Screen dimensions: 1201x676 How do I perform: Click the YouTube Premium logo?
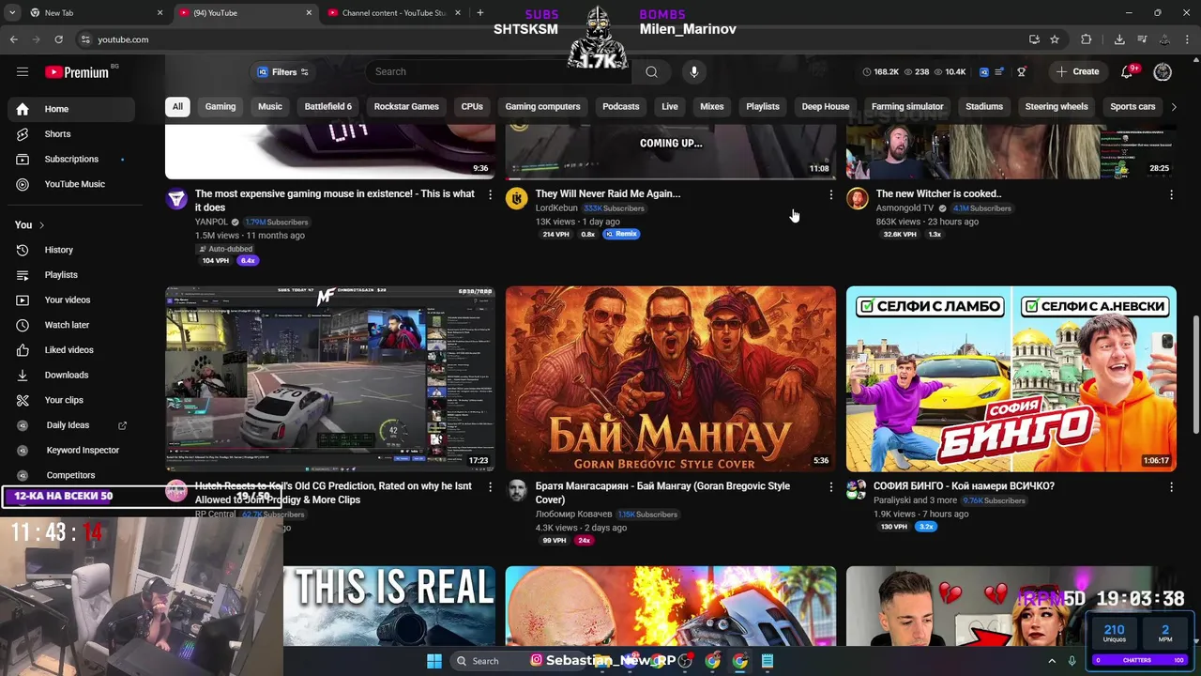tap(77, 72)
